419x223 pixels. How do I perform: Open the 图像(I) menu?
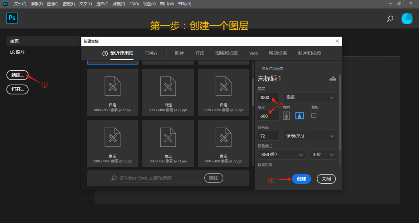click(x=53, y=4)
